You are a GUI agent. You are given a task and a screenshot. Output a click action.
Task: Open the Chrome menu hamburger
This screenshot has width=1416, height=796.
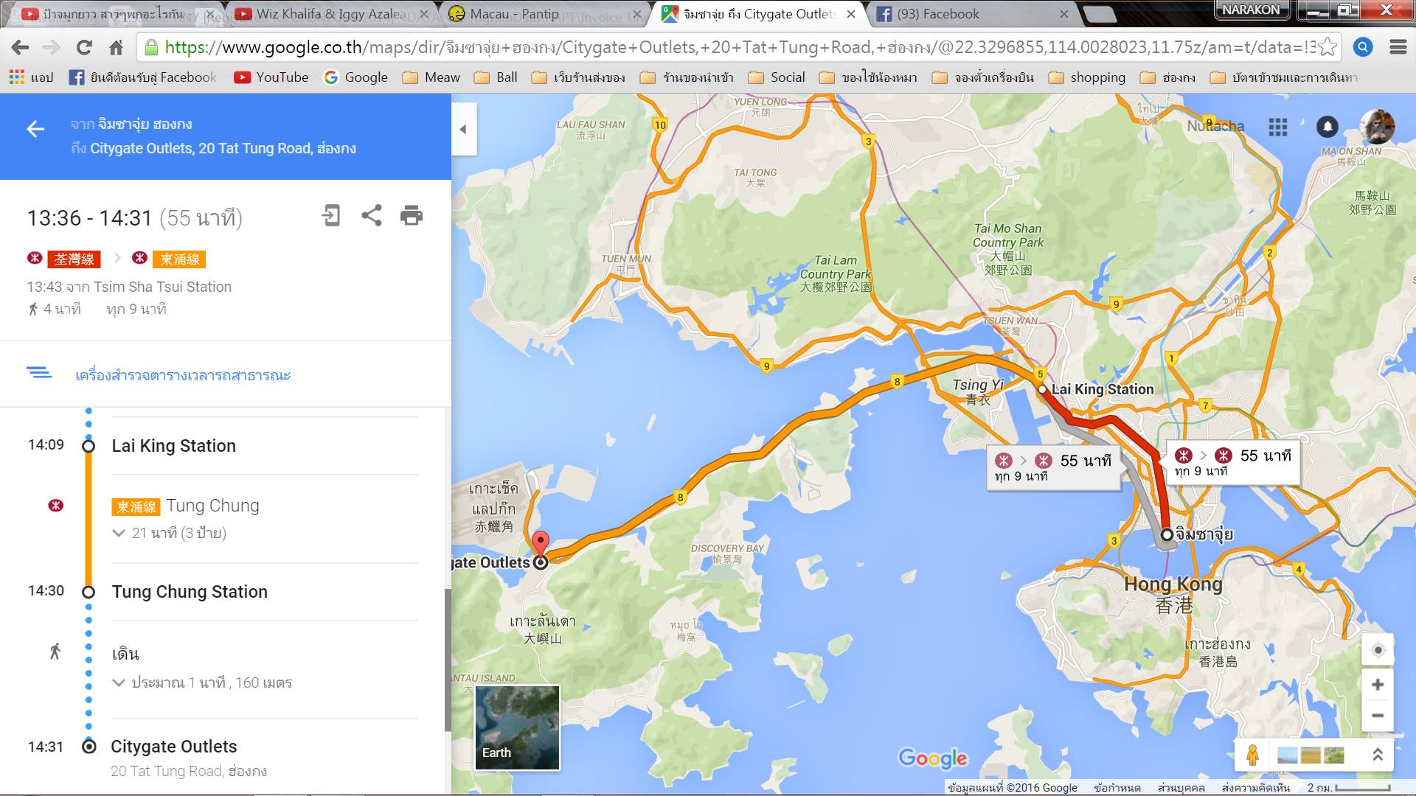(x=1398, y=47)
